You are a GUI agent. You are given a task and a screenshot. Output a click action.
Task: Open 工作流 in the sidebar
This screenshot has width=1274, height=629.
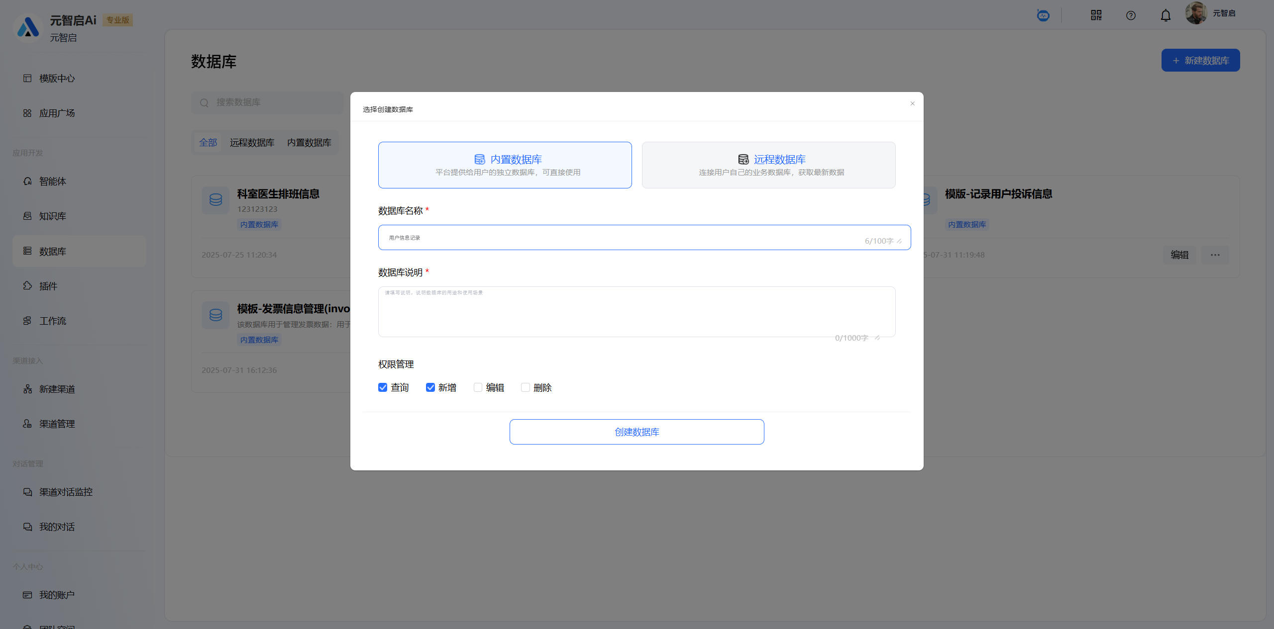(x=52, y=321)
